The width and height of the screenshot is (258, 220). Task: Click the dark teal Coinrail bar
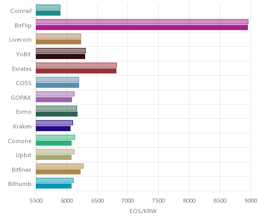click(48, 13)
